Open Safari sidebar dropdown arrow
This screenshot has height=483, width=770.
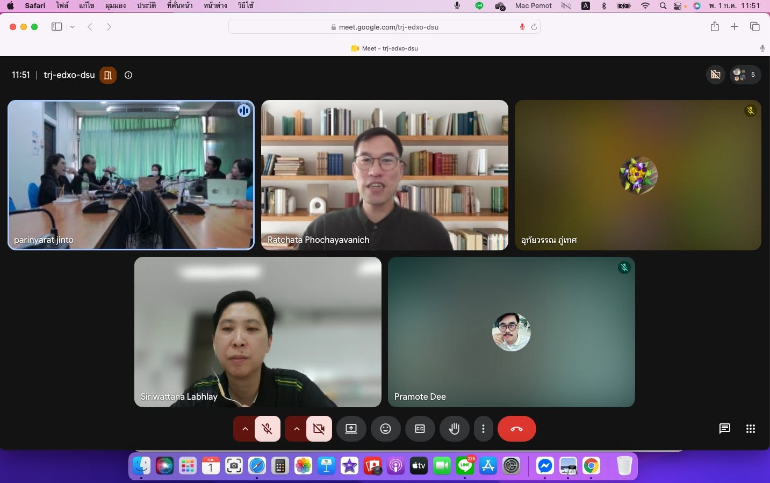[72, 27]
